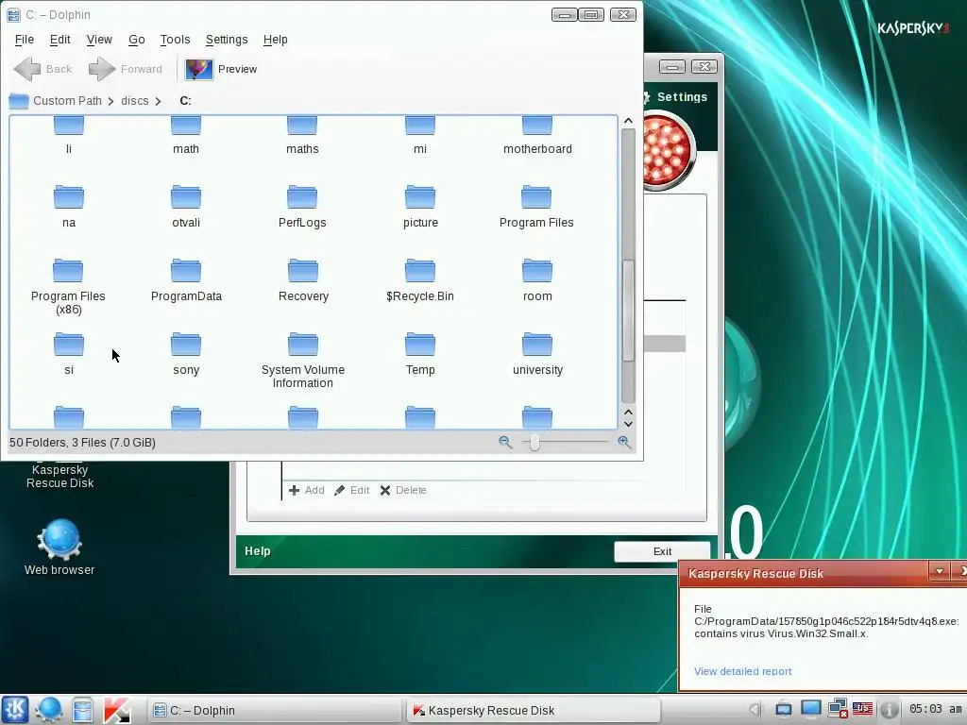The height and width of the screenshot is (725, 967).
Task: Select the sony folder
Action: (x=186, y=355)
